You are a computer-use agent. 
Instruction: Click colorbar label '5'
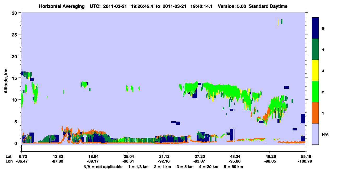[x=323, y=28]
